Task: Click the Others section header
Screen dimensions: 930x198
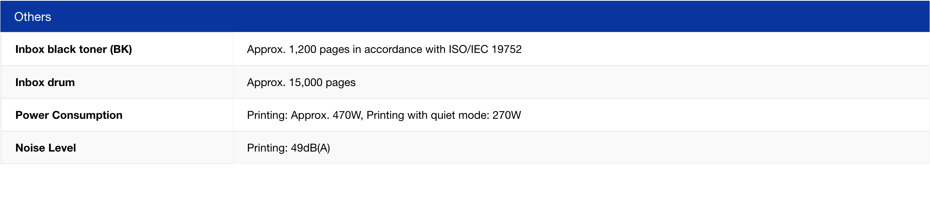Action: (33, 17)
